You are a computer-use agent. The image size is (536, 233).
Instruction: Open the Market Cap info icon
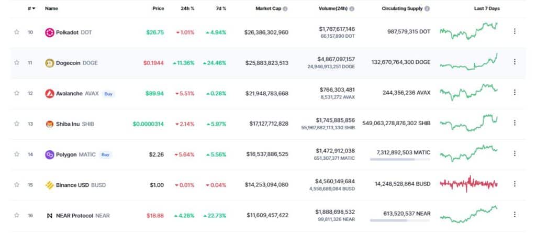click(x=285, y=8)
